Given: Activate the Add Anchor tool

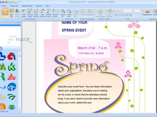Looking at the screenshot, I should click(42, 13).
